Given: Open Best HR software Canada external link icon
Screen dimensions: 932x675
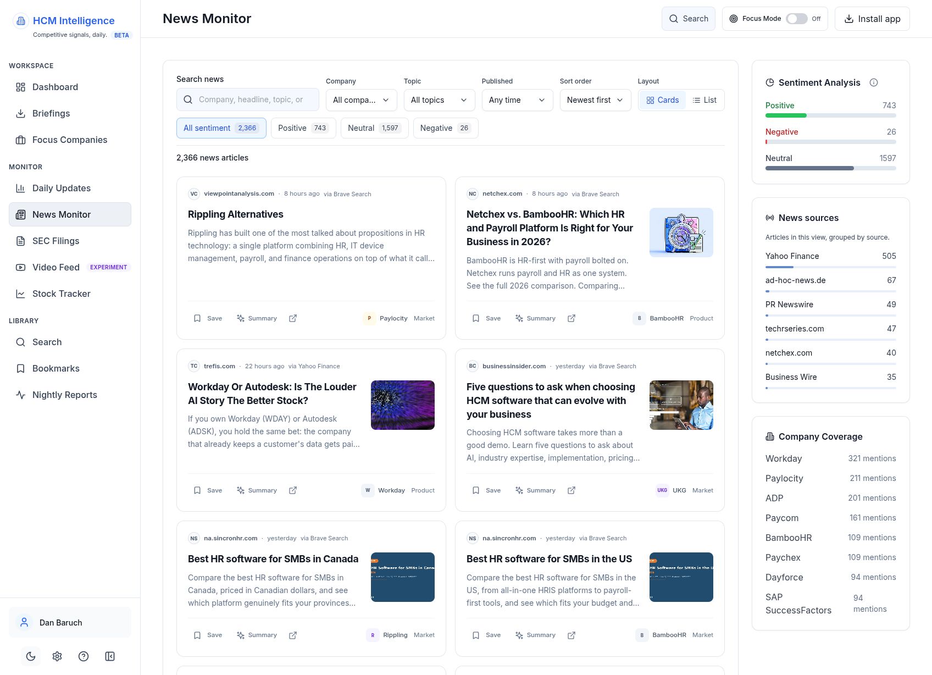Looking at the screenshot, I should coord(293,635).
